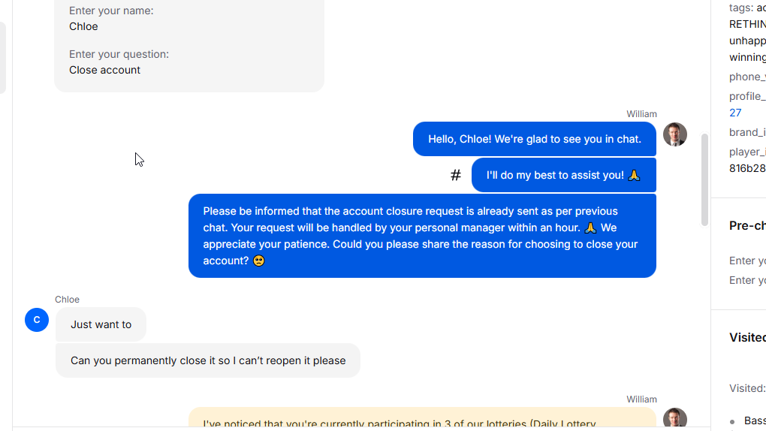
Task: Click the yellow lottery participation note
Action: click(422, 418)
